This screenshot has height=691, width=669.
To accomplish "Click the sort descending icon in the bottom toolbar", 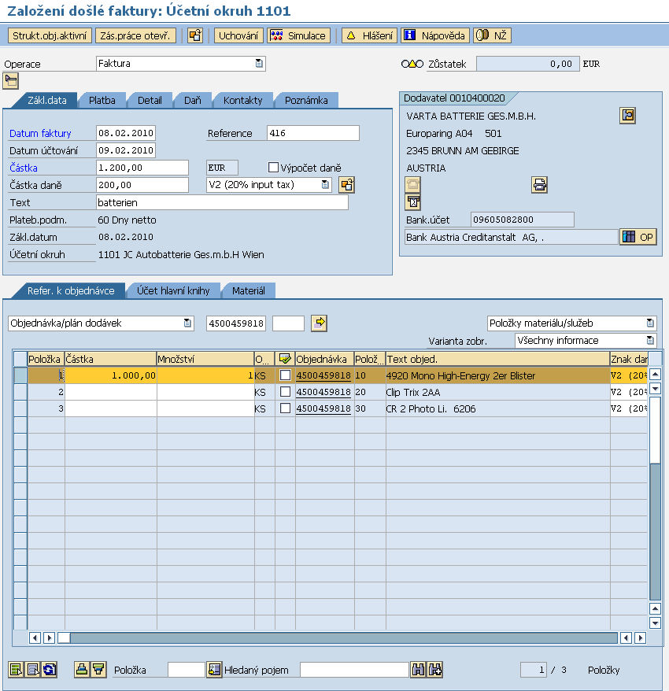I will 98,670.
